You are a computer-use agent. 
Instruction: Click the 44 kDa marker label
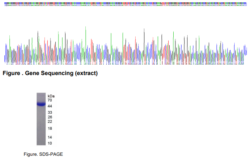[x=50, y=106]
